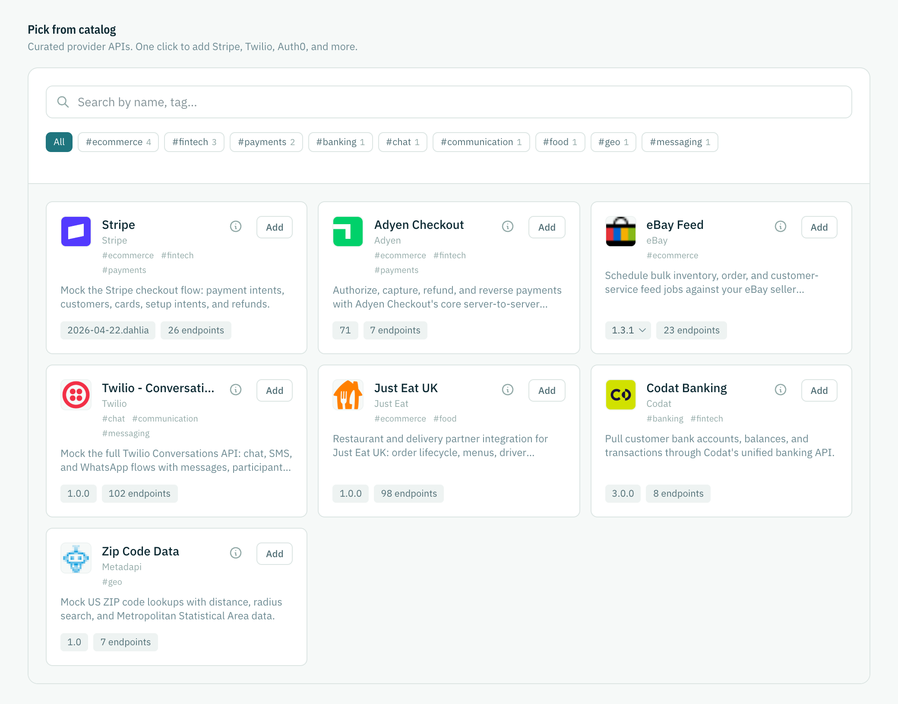The height and width of the screenshot is (704, 898).
Task: Filter catalog by #food tag
Action: tap(560, 142)
